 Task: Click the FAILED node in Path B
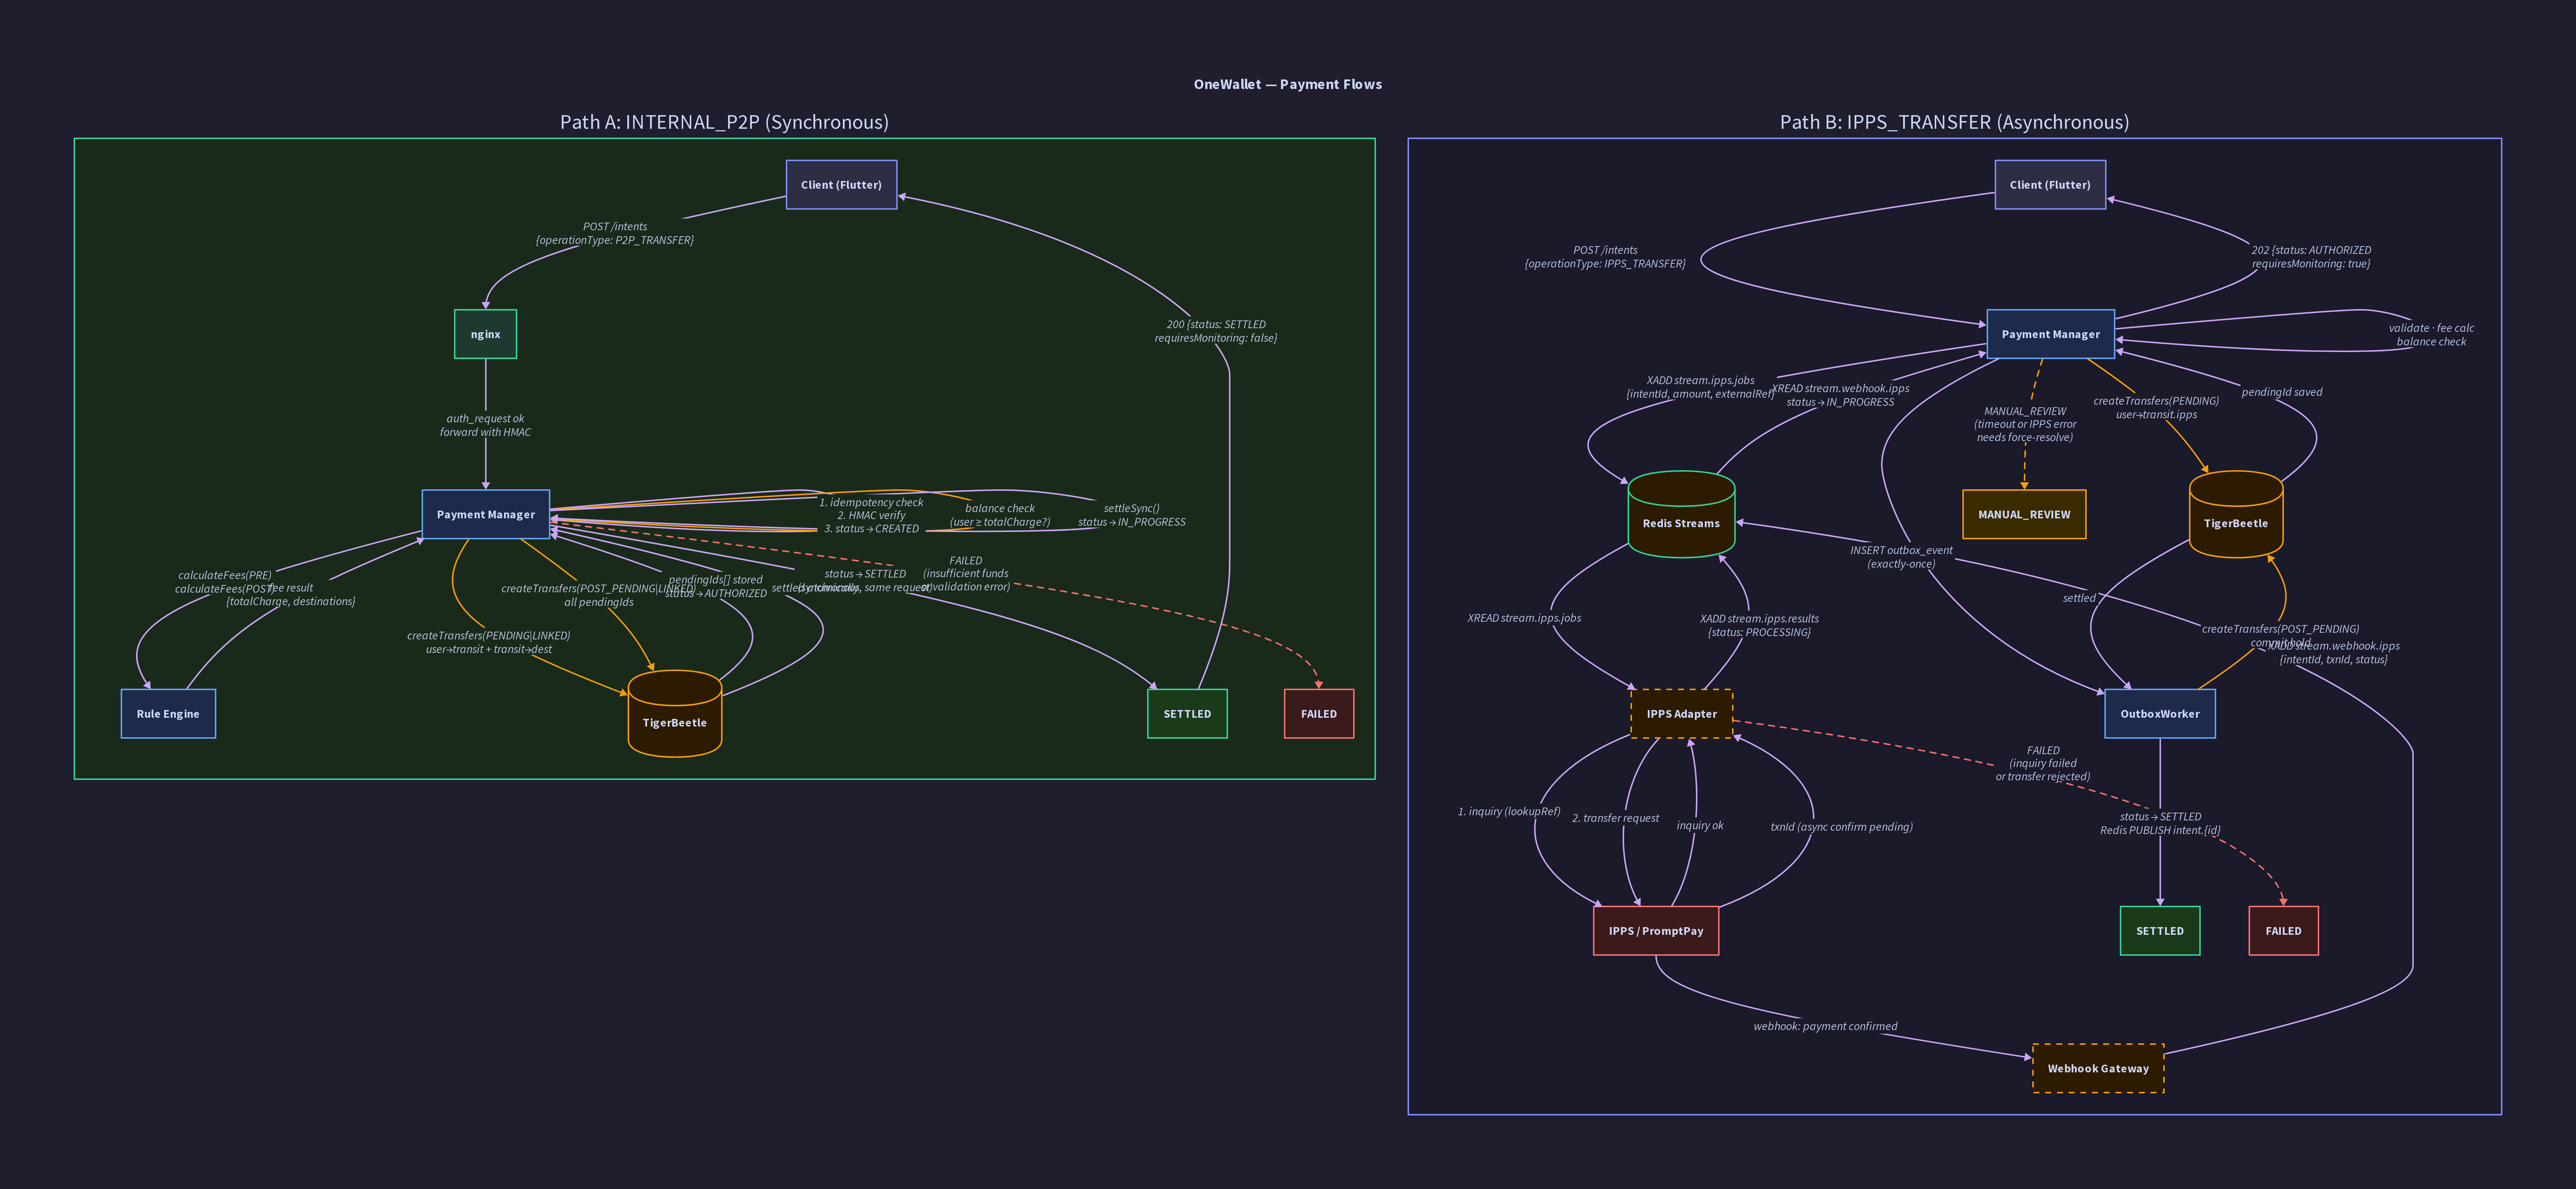[x=2283, y=931]
